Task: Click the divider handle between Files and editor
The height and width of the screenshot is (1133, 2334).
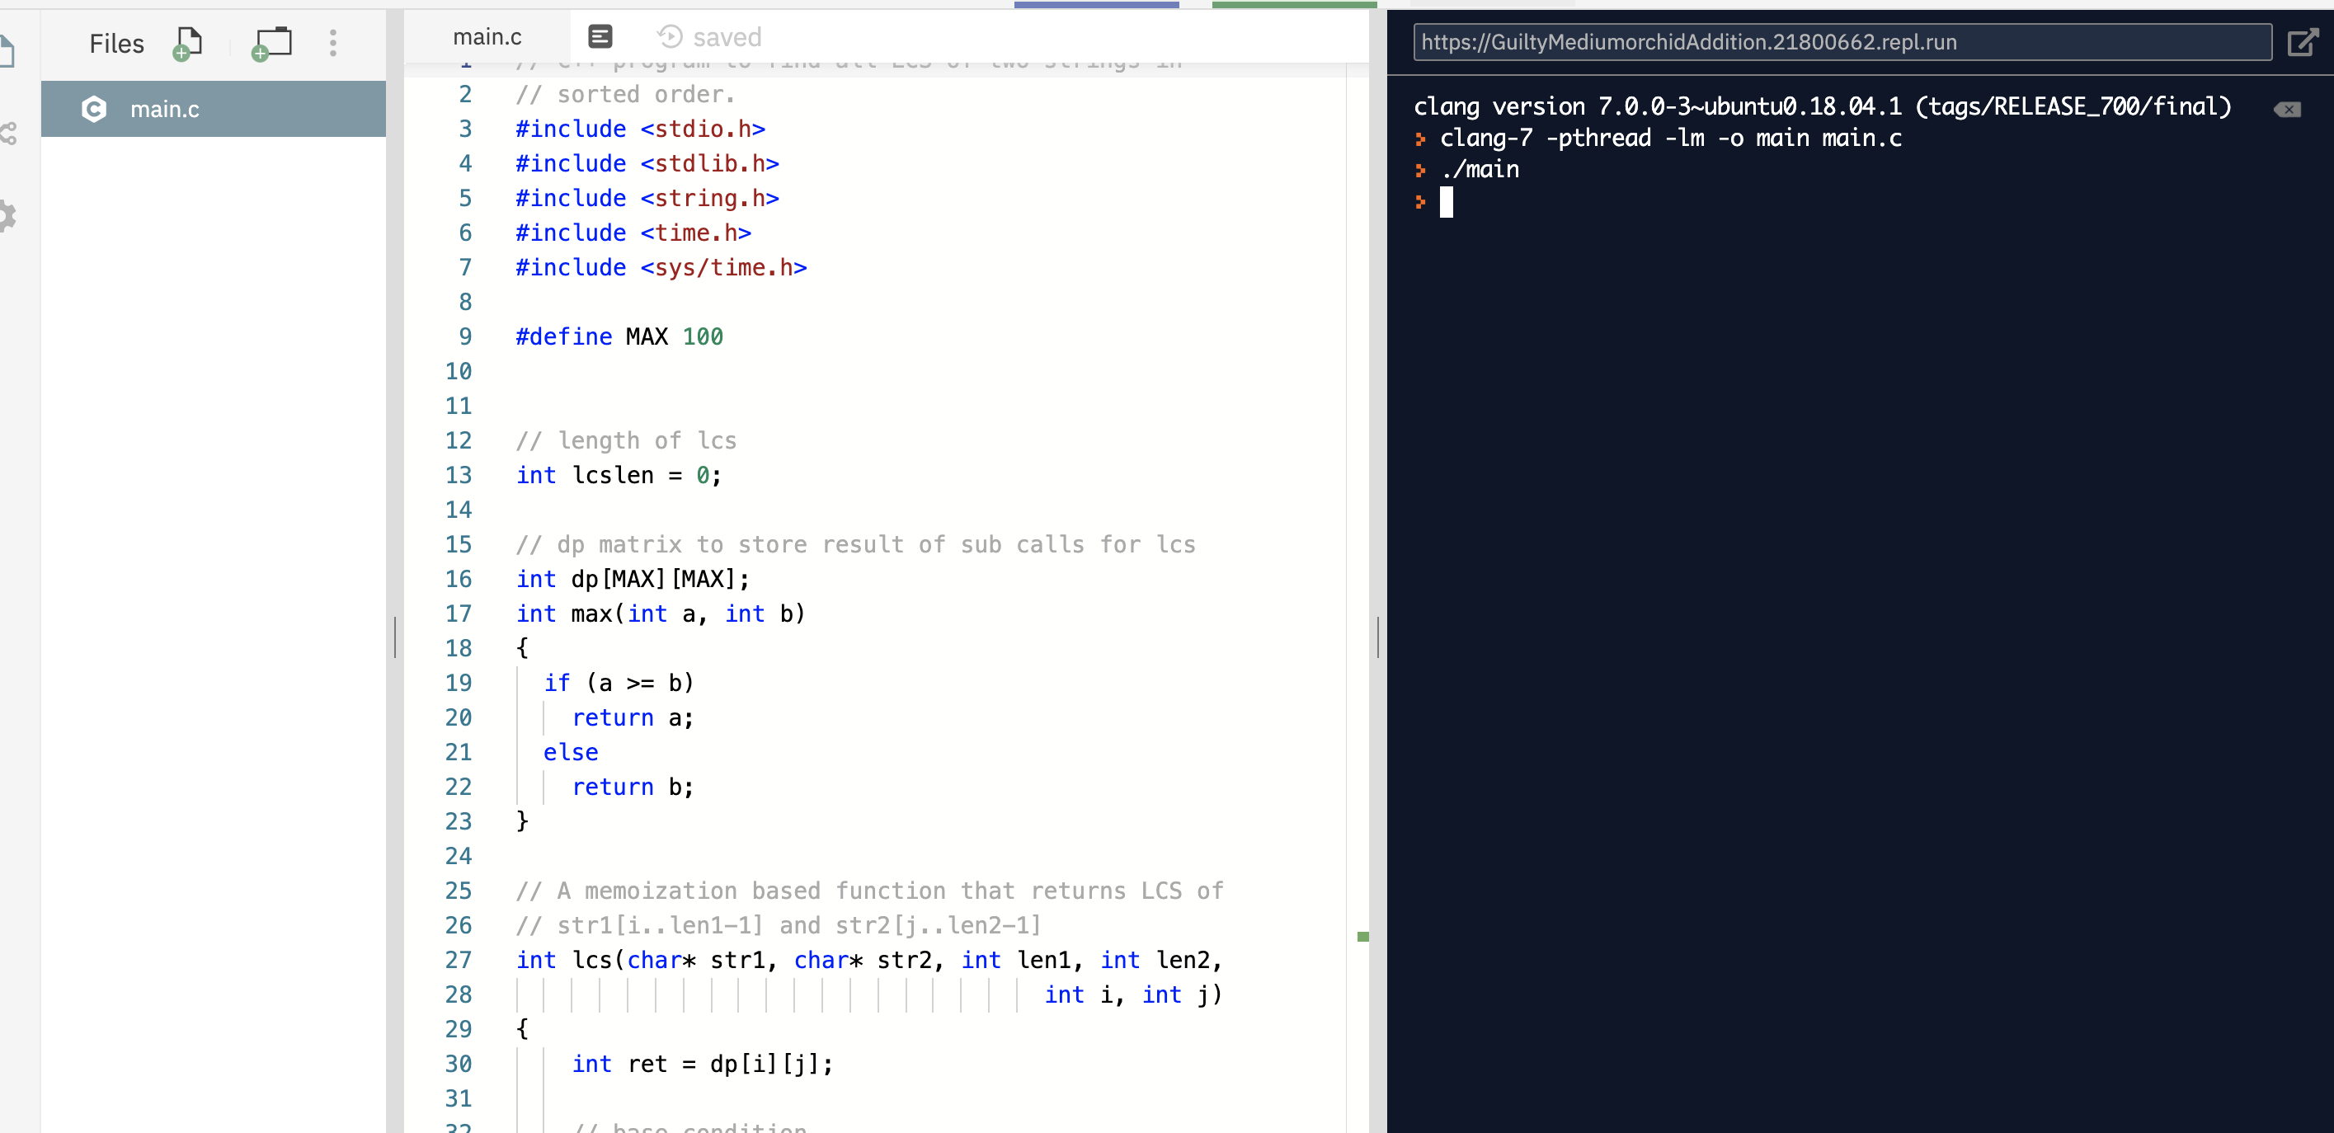Action: click(x=395, y=637)
